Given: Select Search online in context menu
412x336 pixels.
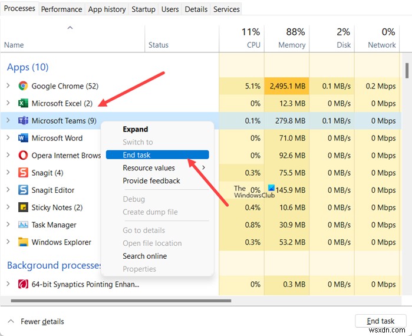Looking at the screenshot, I should pos(144,256).
